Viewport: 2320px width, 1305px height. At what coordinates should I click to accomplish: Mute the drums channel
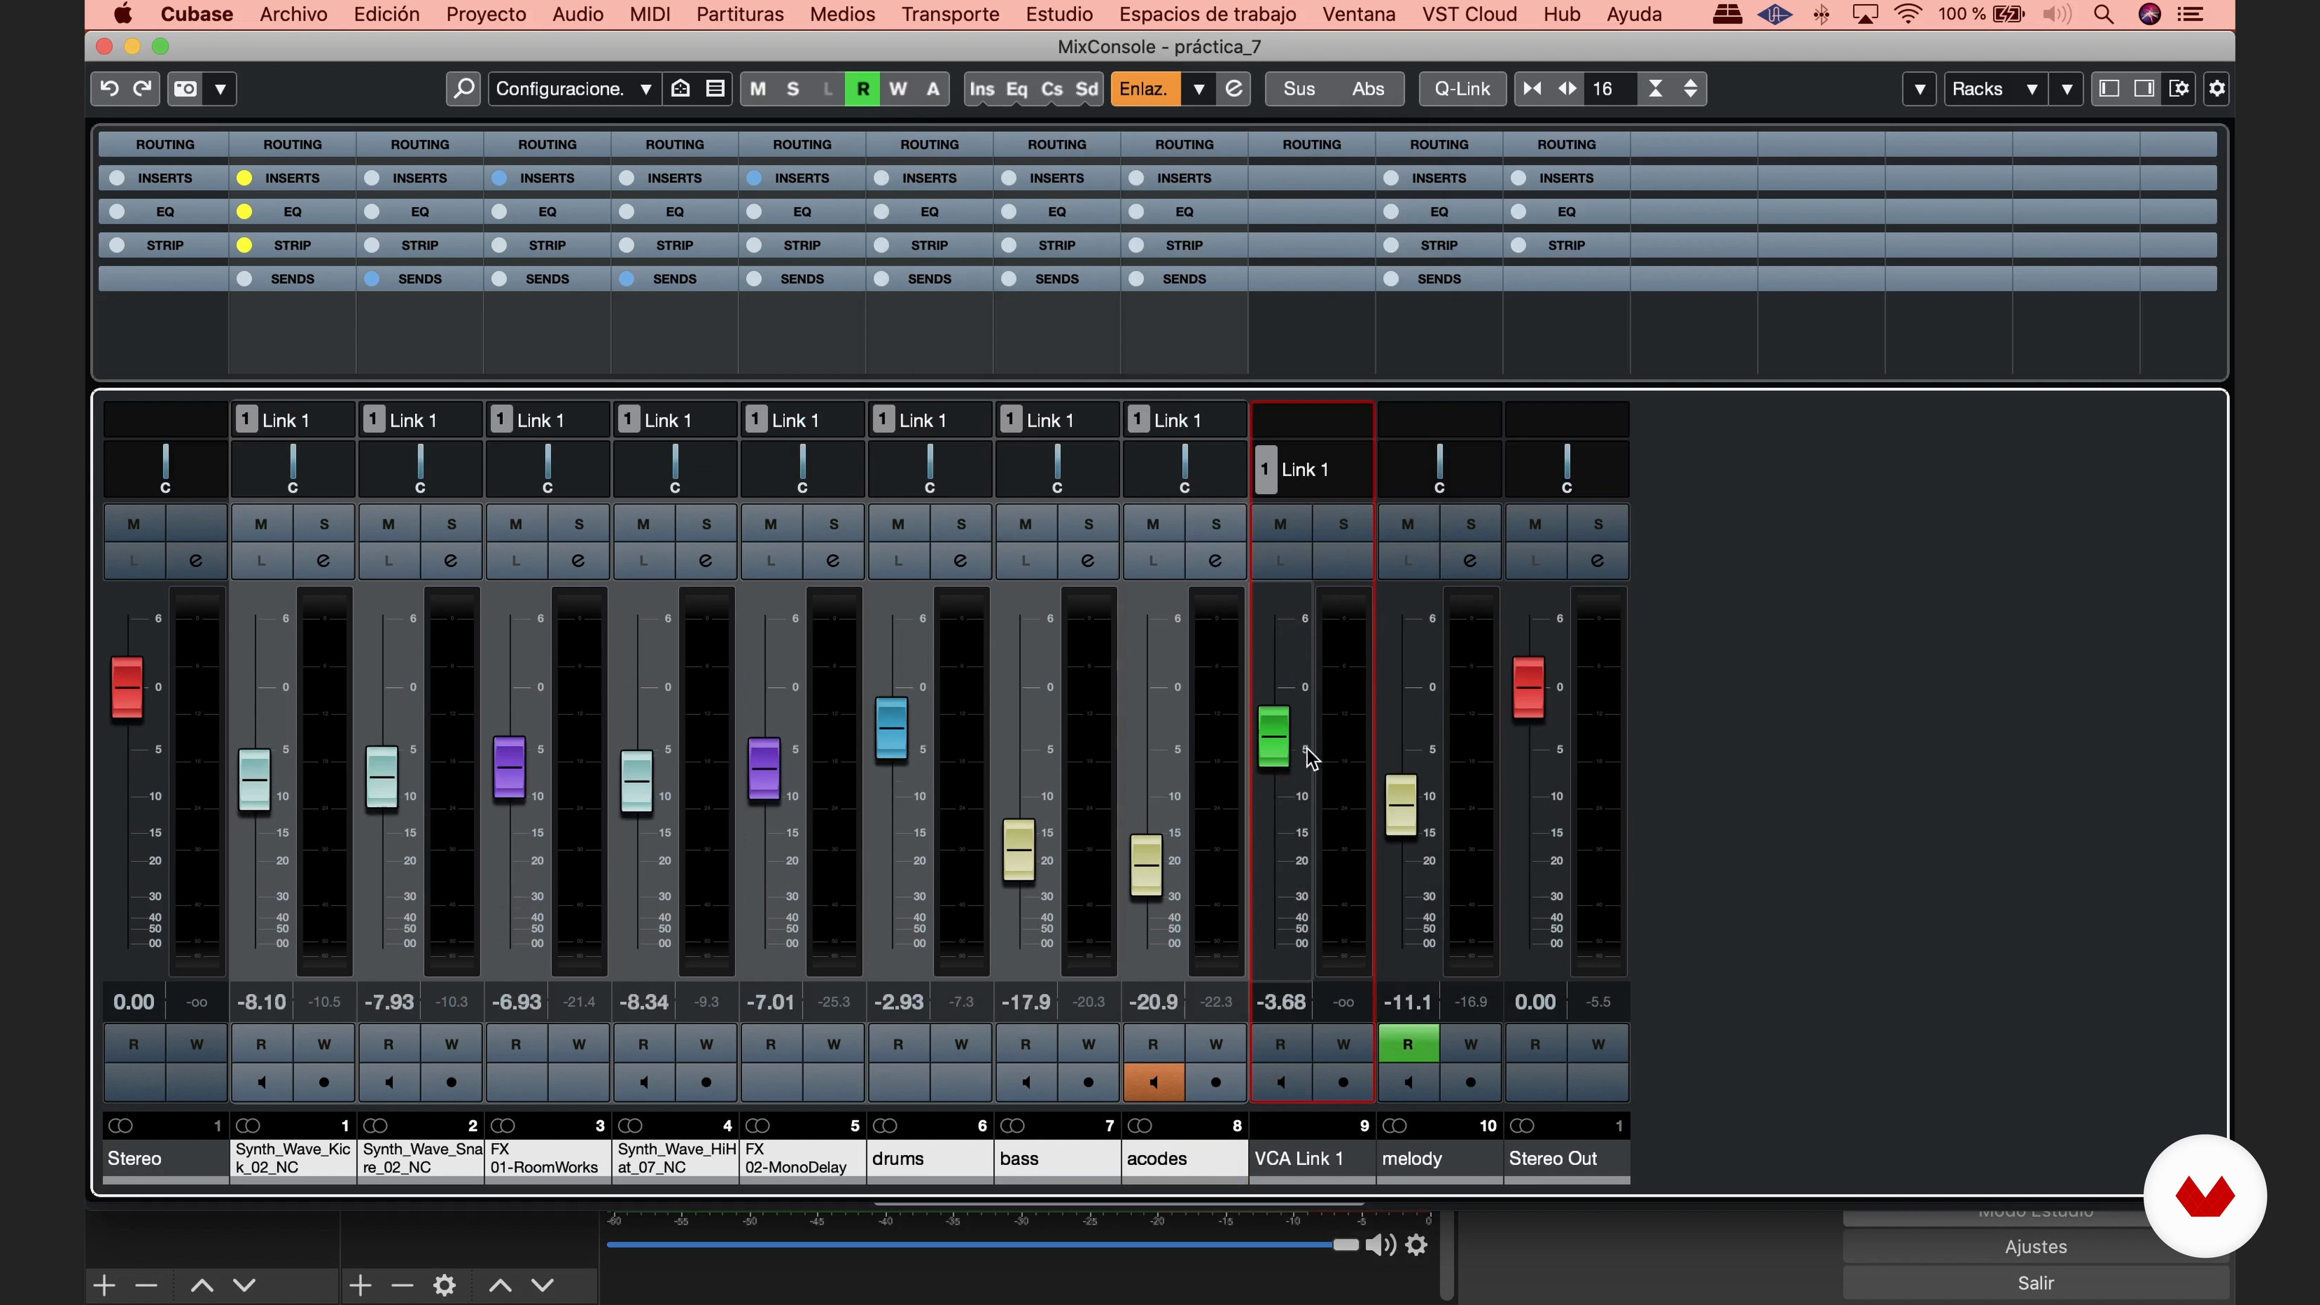click(x=898, y=524)
